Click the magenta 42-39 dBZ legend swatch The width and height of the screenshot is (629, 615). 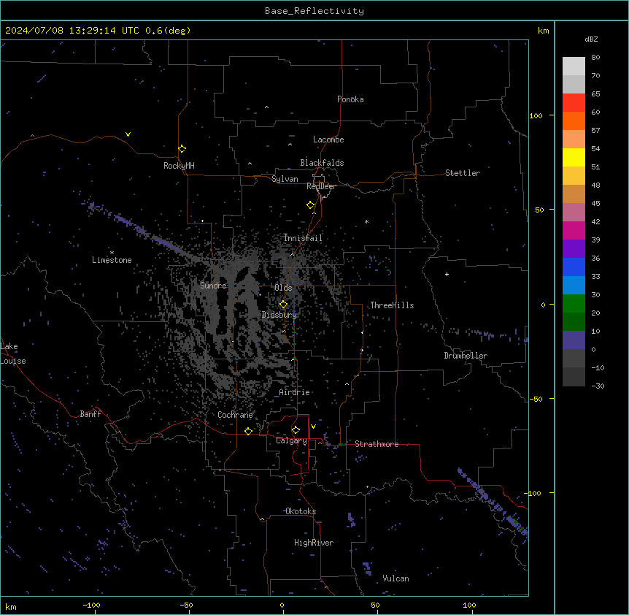pyautogui.click(x=574, y=230)
